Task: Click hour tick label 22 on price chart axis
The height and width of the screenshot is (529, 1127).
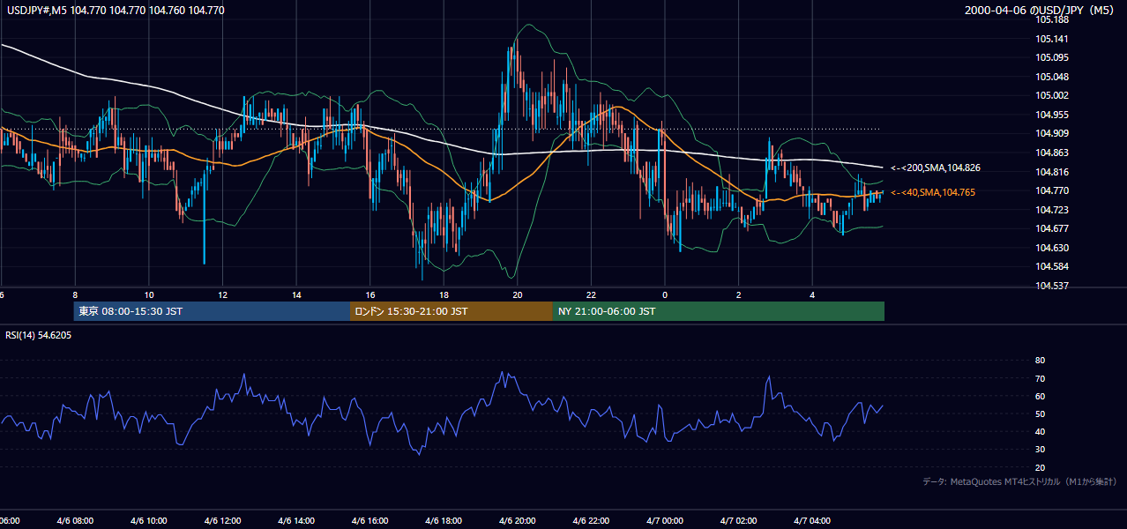Action: click(x=591, y=294)
